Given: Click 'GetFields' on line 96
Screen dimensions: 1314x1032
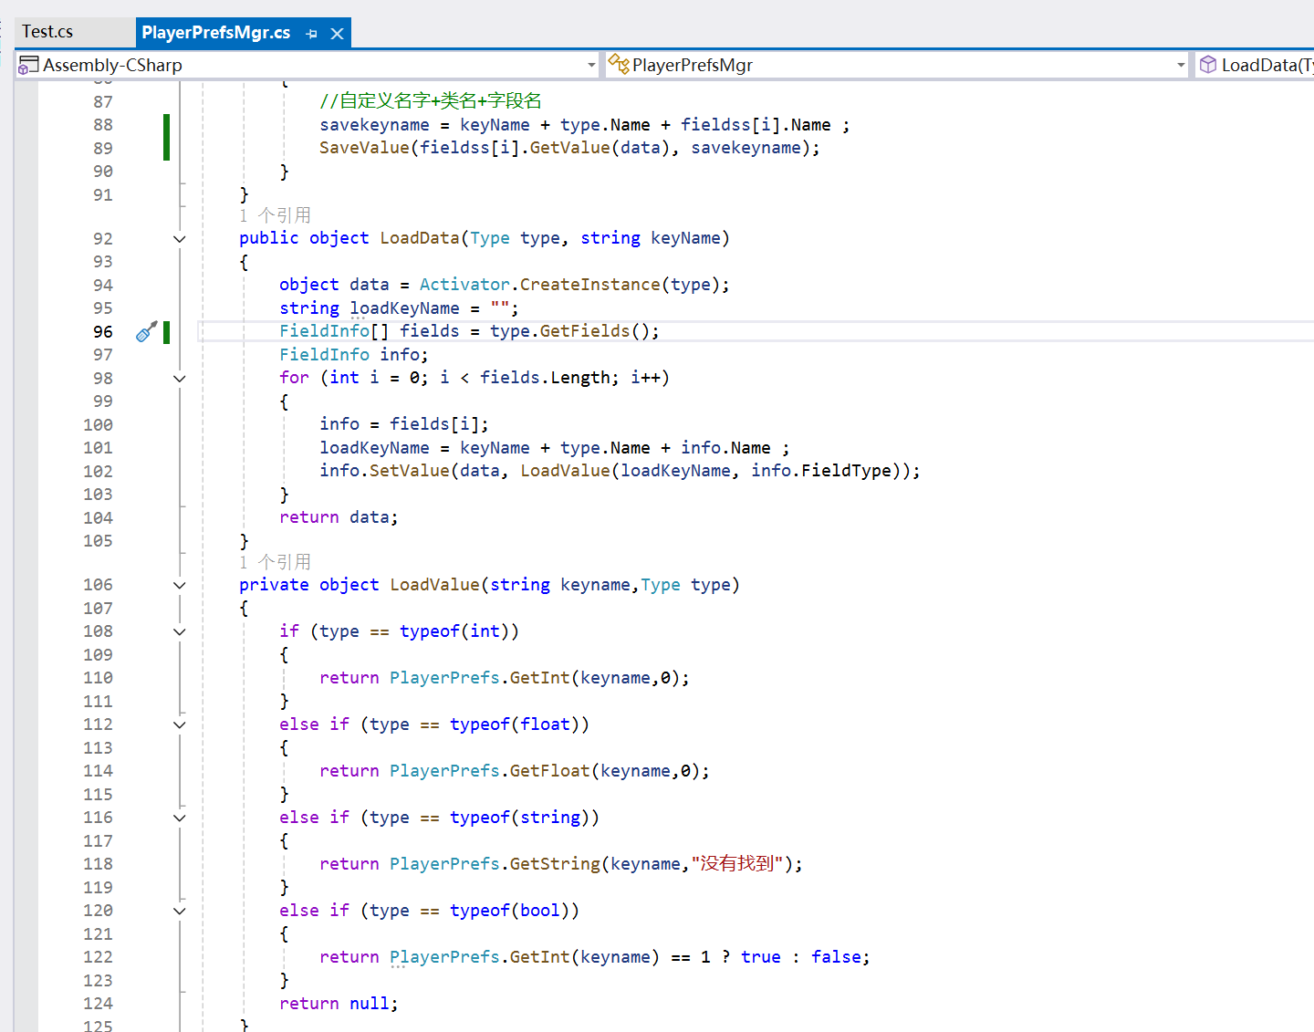Looking at the screenshot, I should 585,331.
